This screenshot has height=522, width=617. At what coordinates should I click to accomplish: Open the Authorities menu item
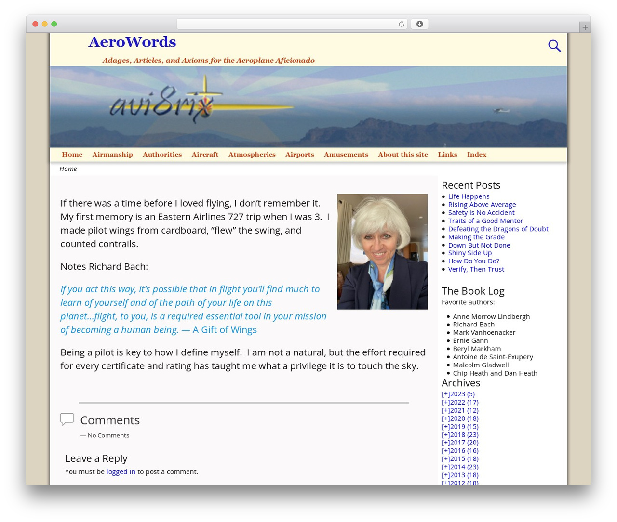tap(162, 155)
